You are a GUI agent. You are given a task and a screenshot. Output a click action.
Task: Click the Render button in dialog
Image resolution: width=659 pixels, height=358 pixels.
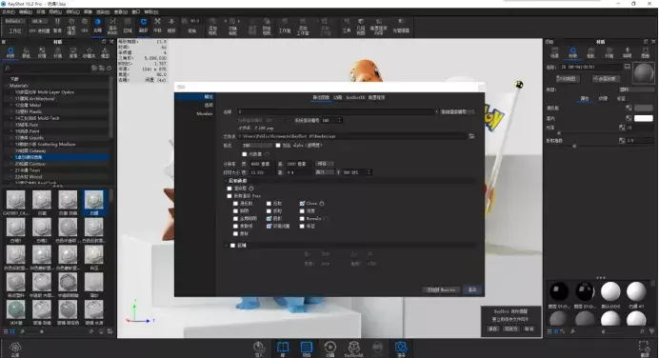(472, 290)
